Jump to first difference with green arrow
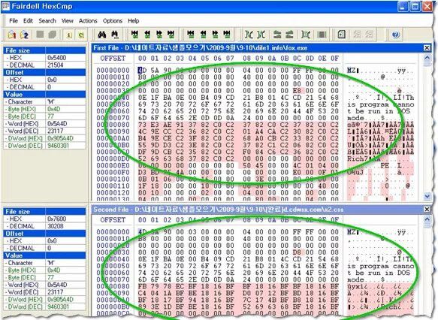This screenshot has height=320, width=438. pyautogui.click(x=134, y=35)
